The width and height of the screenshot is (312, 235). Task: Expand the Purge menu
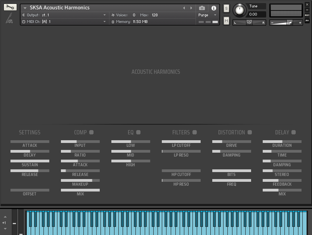pos(215,15)
